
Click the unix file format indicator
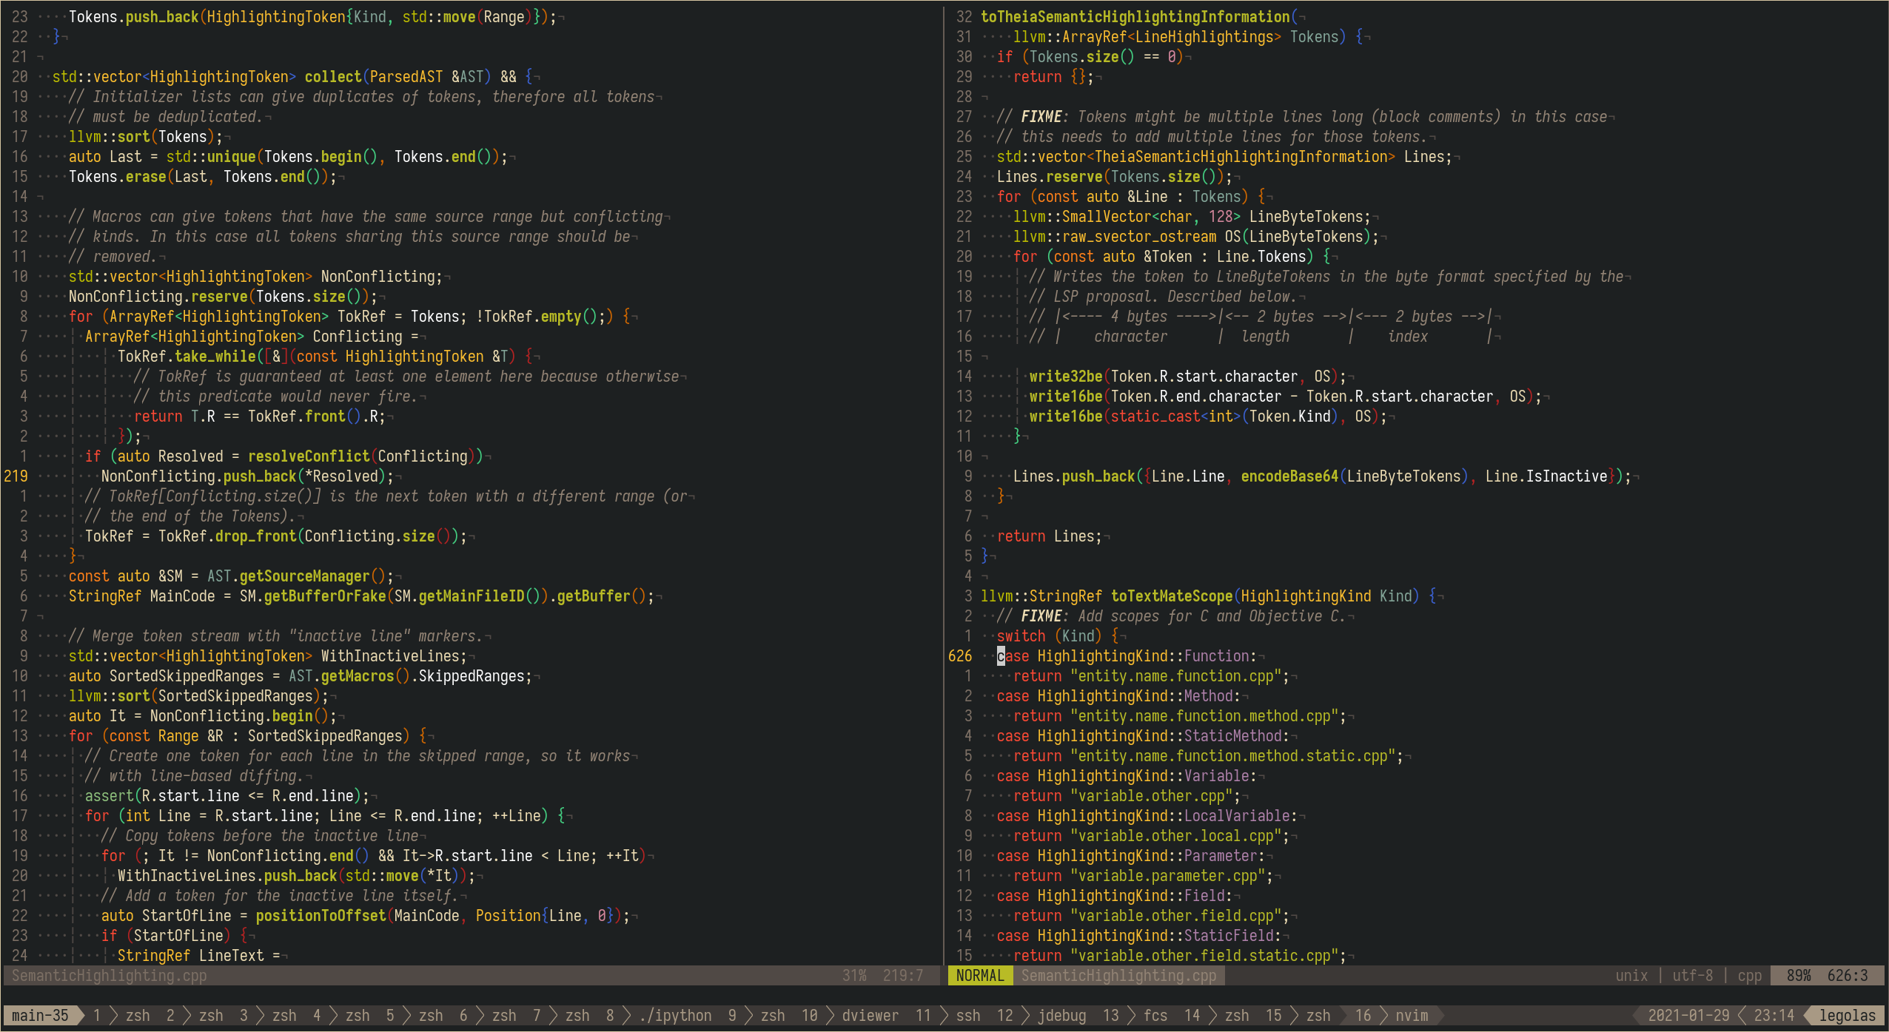click(x=1631, y=975)
